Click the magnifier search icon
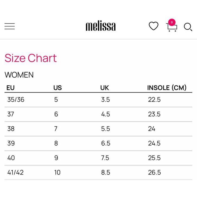This screenshot has height=197, width=197. point(188,27)
